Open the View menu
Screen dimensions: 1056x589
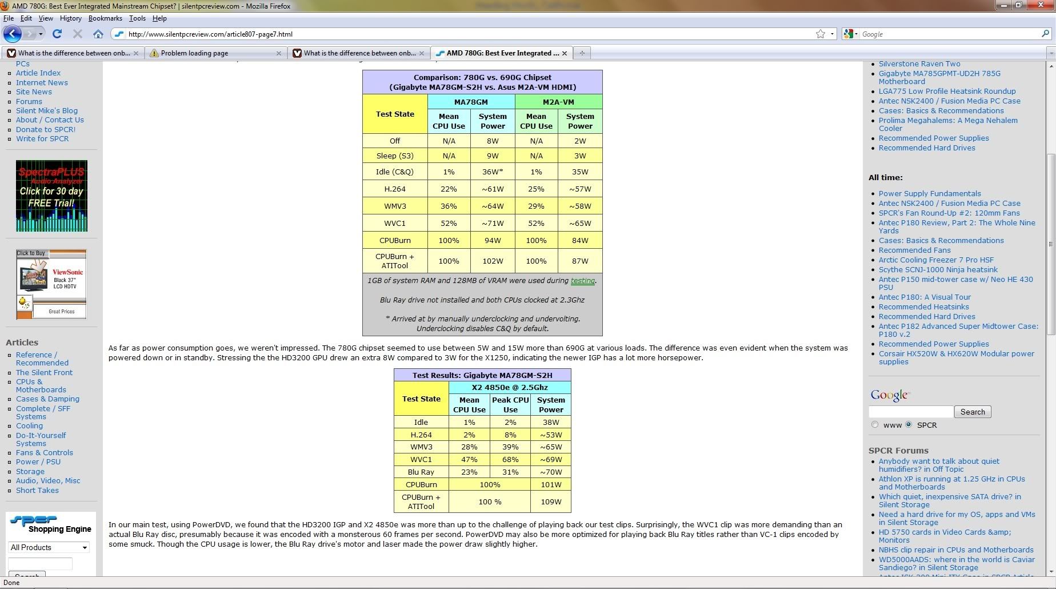[46, 18]
